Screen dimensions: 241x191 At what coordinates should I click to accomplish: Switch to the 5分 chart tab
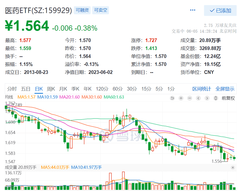pos(159,89)
